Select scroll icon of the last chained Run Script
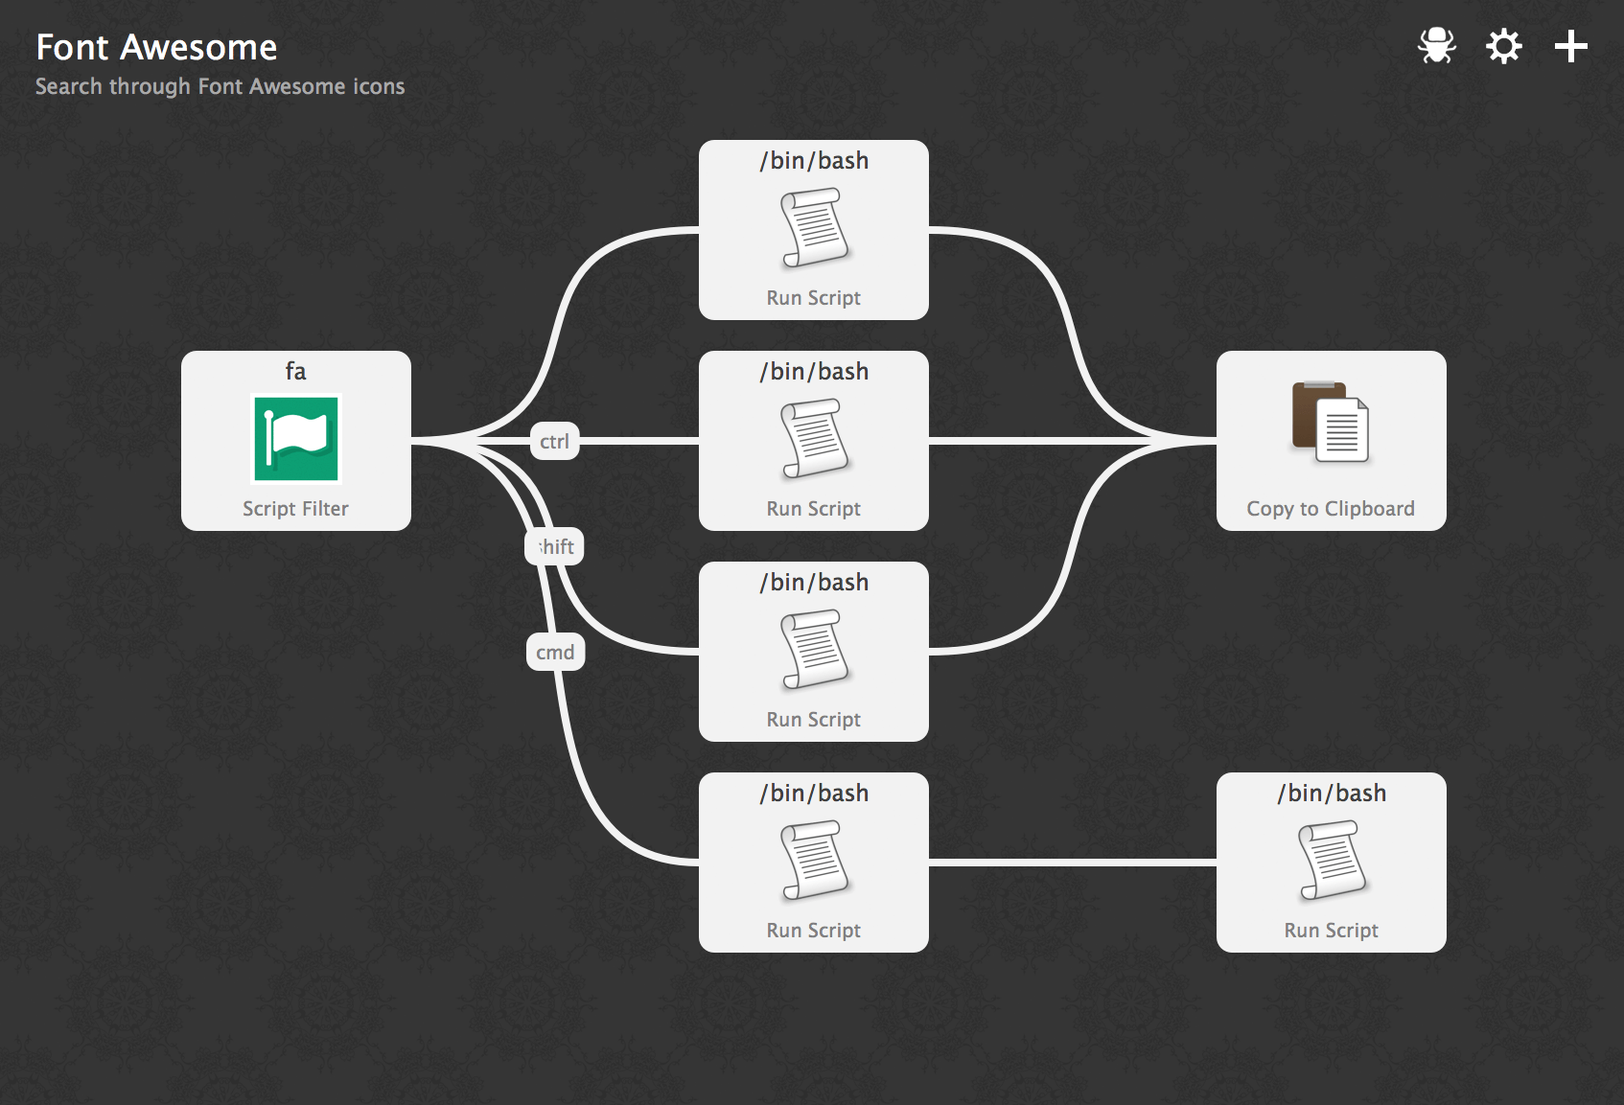Screen dimensions: 1624x1105 [x=1332, y=861]
